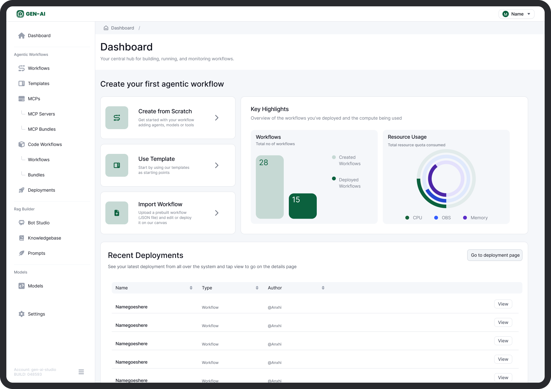Image resolution: width=551 pixels, height=389 pixels.
Task: Click View on the first Namegoeshere deployment
Action: 503,304
